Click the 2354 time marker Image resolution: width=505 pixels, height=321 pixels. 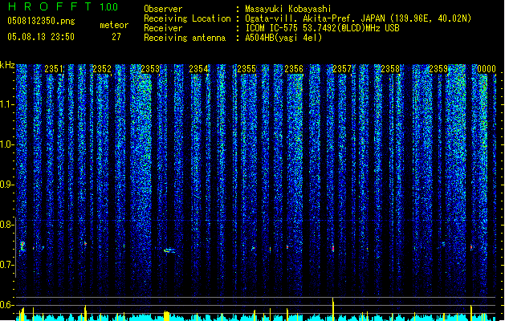(198, 69)
